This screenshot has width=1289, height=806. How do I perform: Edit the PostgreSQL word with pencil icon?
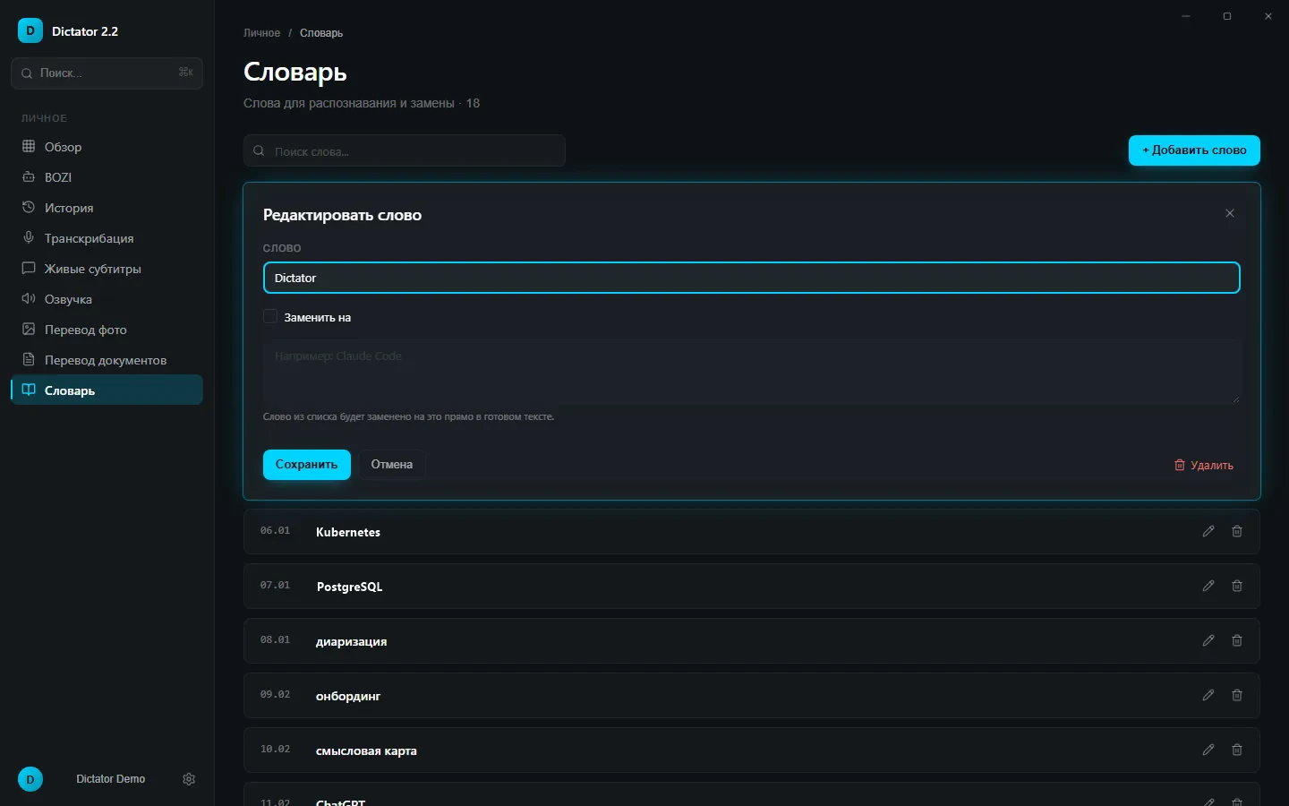click(1208, 586)
